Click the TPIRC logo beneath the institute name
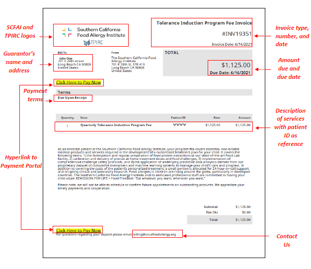311x269 pixels. coord(94,43)
